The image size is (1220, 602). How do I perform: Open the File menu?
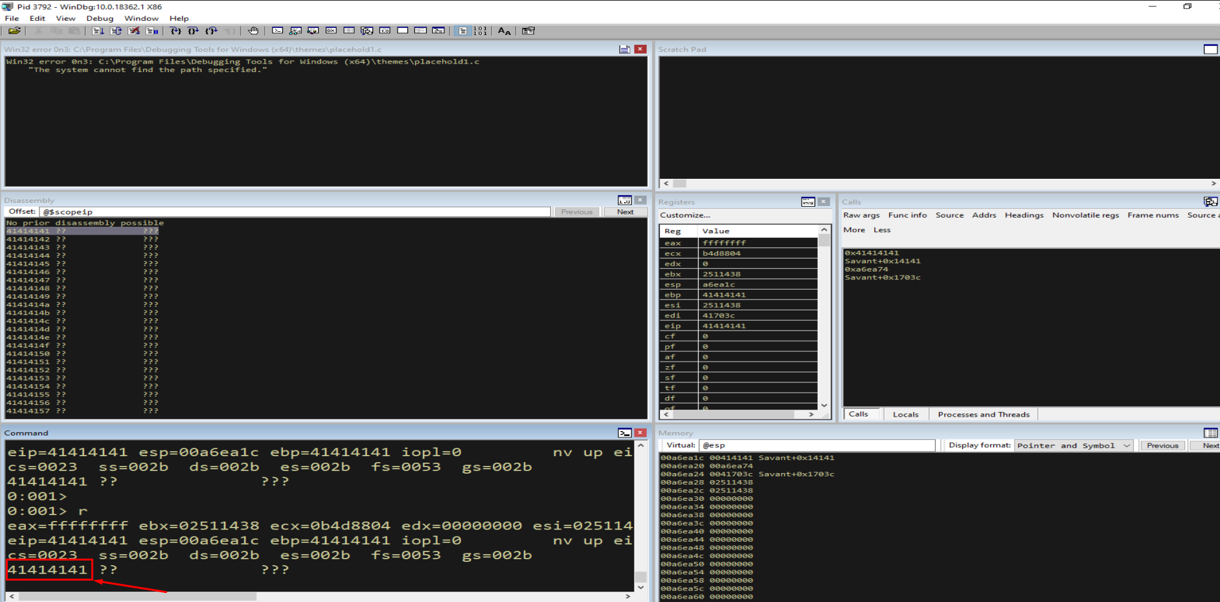(12, 18)
